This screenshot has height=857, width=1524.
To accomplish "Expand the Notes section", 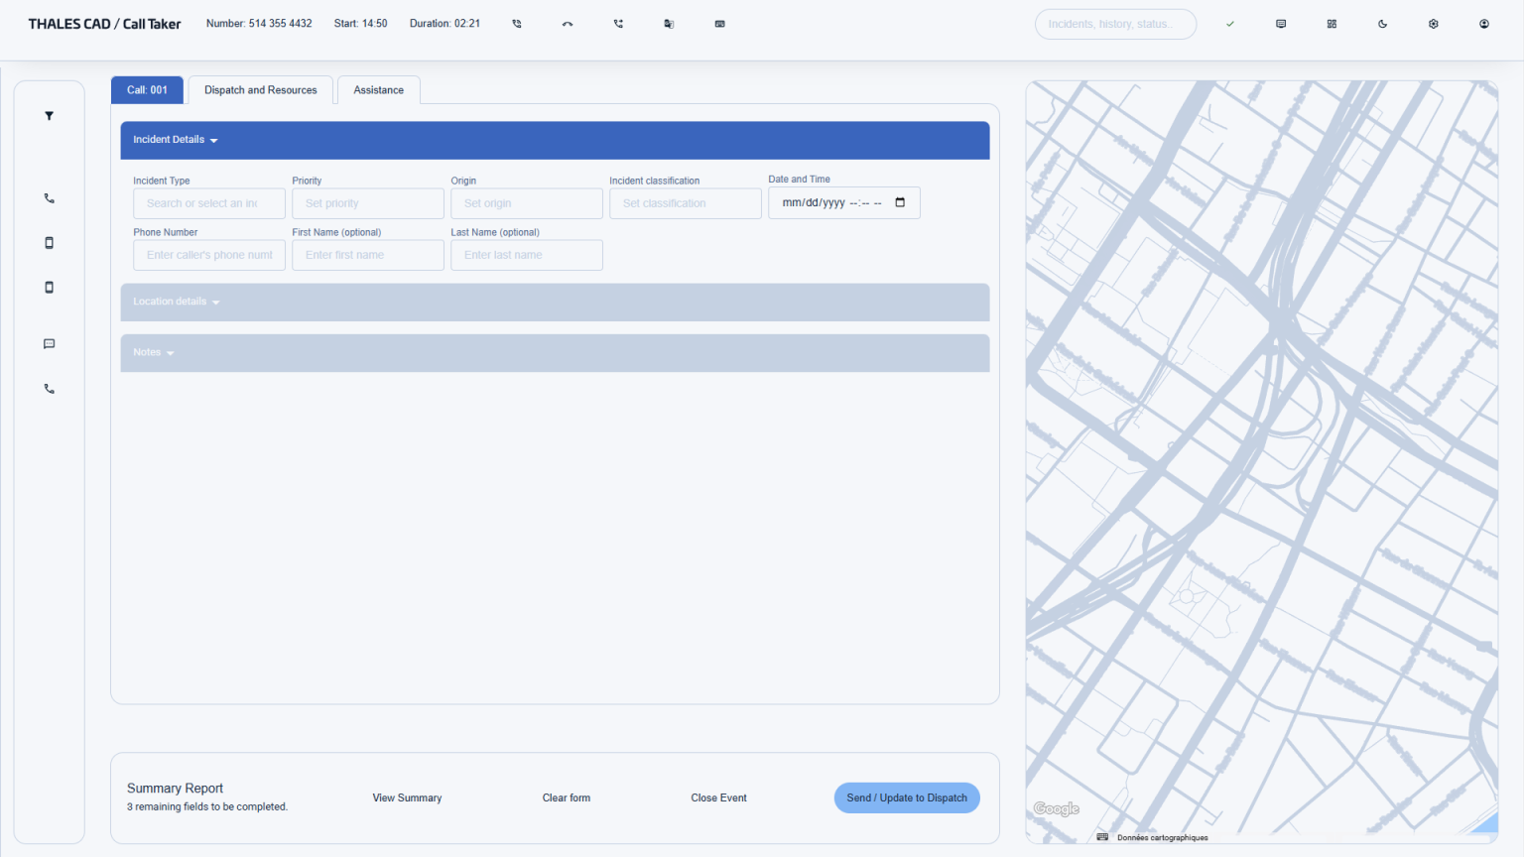I will pos(154,353).
